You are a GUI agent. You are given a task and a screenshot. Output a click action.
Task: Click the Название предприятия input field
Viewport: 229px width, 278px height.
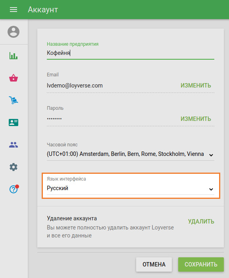(131, 53)
